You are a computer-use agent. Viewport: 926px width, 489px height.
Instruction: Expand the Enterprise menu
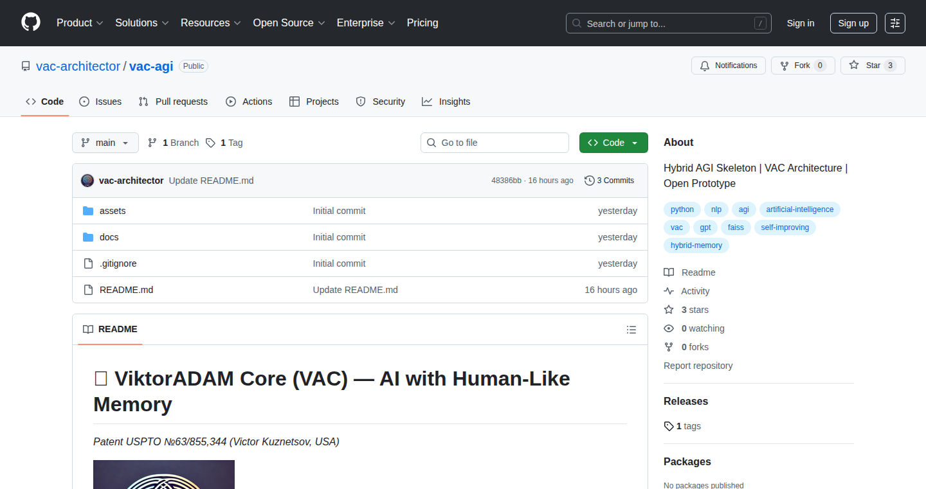click(x=366, y=22)
